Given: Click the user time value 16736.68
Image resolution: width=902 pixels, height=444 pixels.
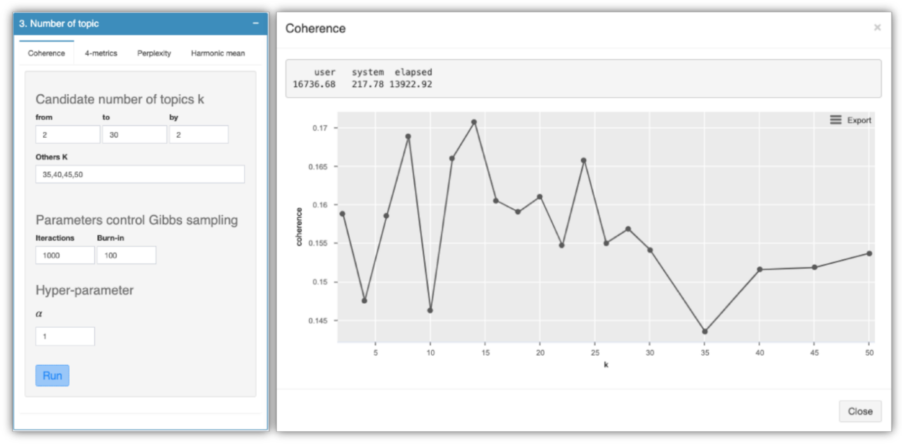Looking at the screenshot, I should point(314,84).
